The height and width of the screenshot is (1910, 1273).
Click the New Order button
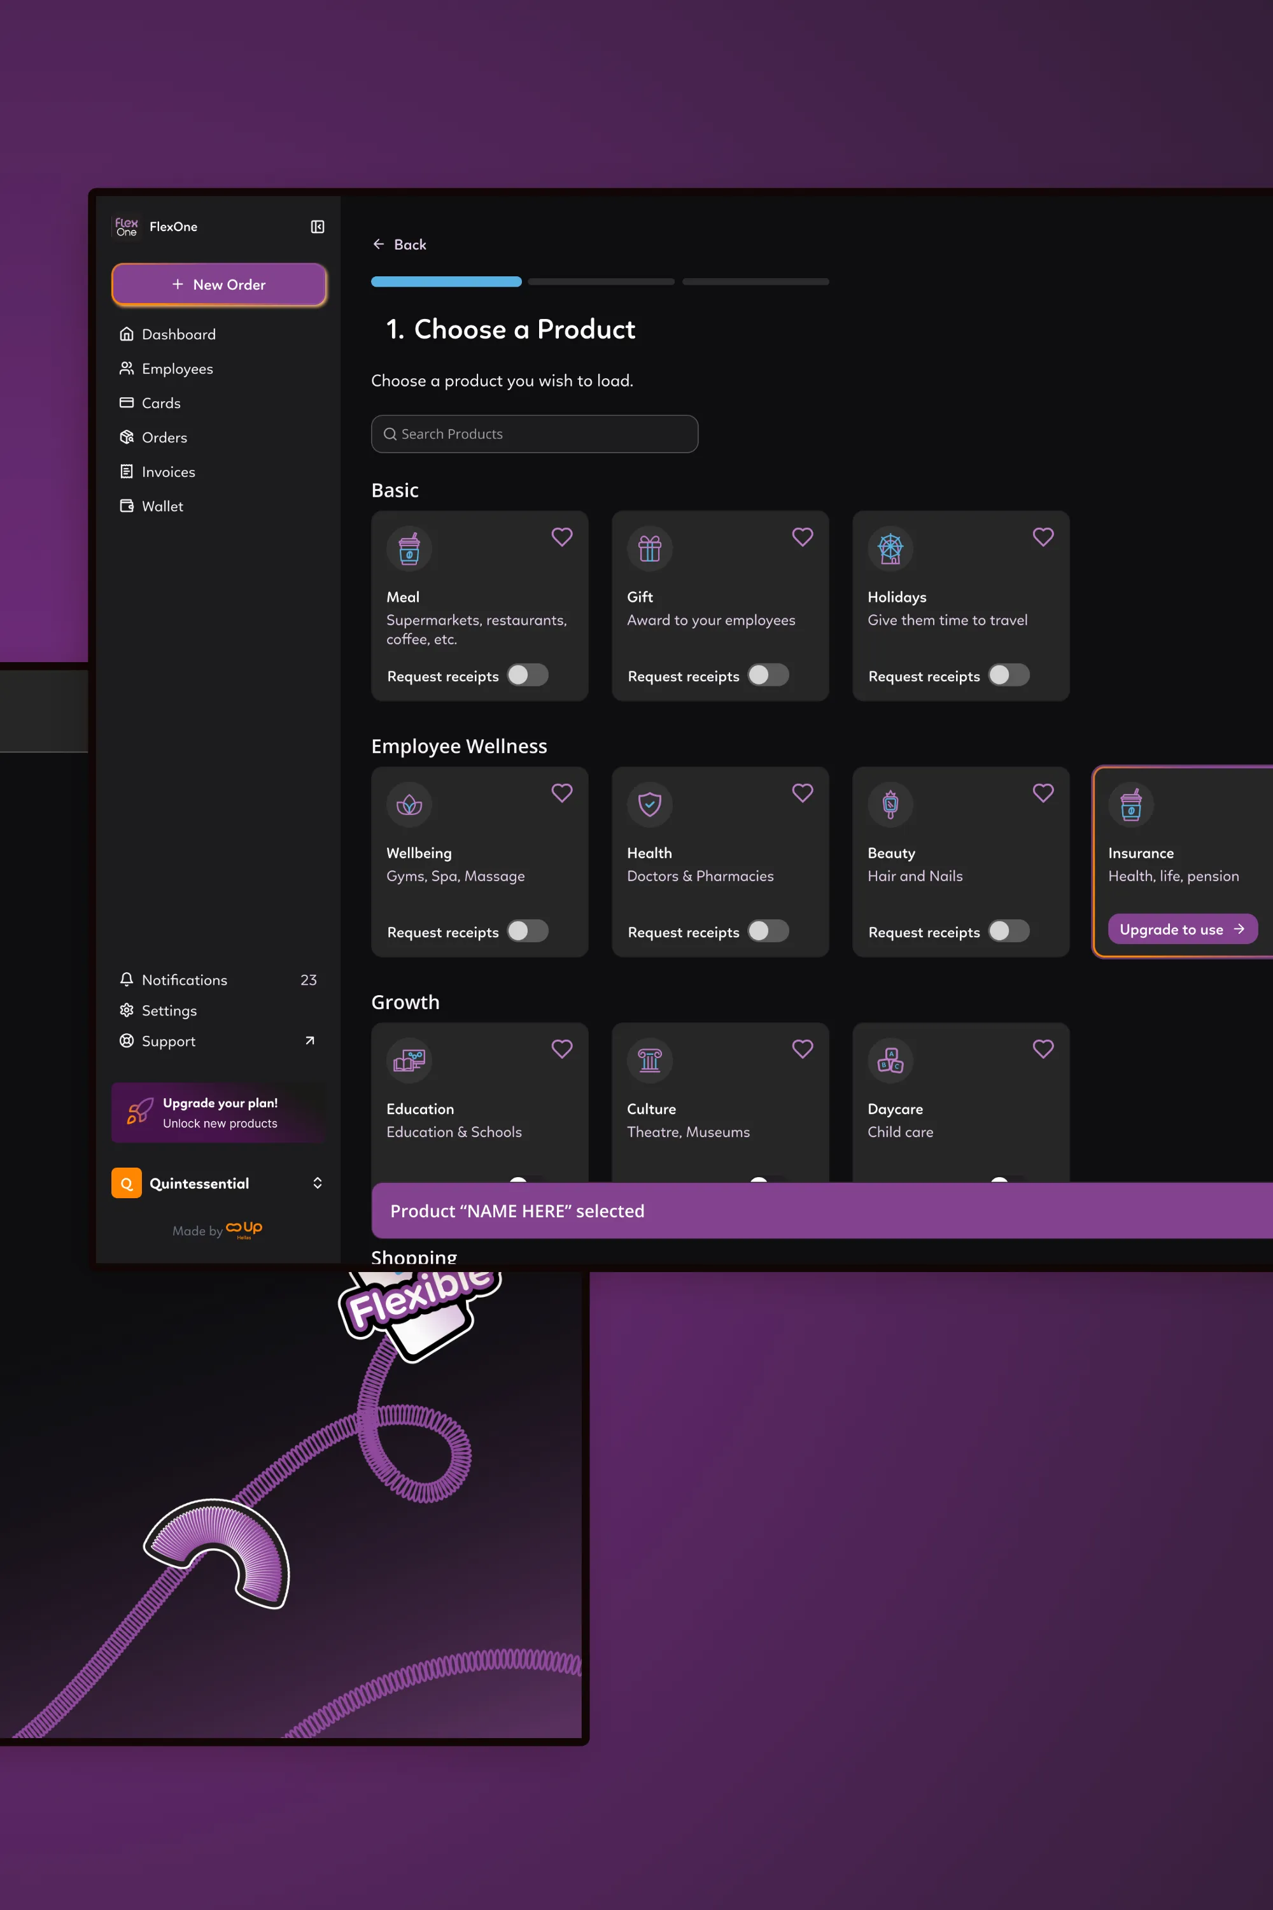coord(219,285)
